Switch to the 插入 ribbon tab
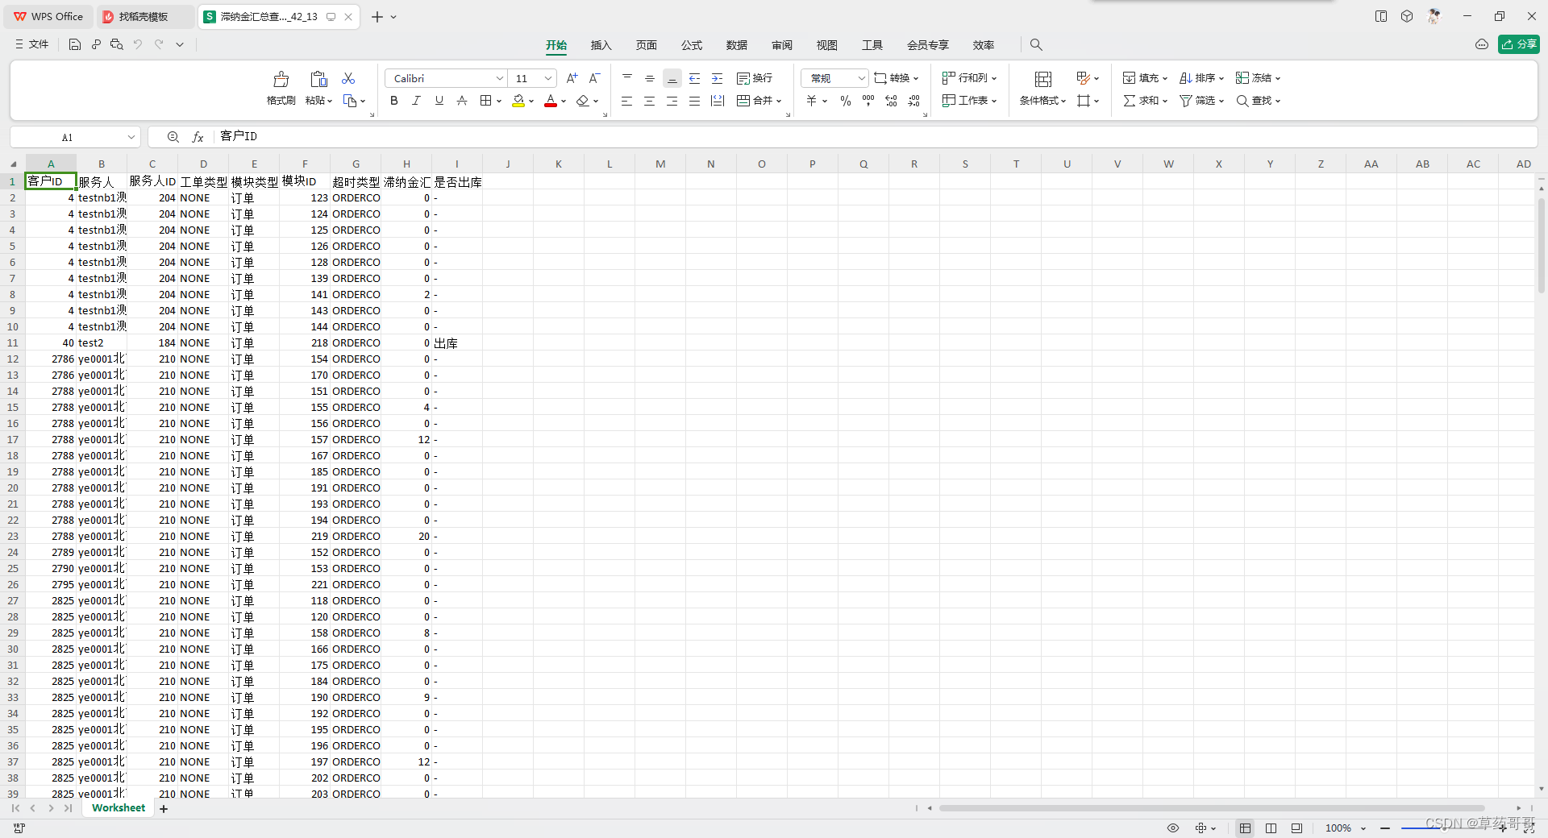 coord(601,45)
